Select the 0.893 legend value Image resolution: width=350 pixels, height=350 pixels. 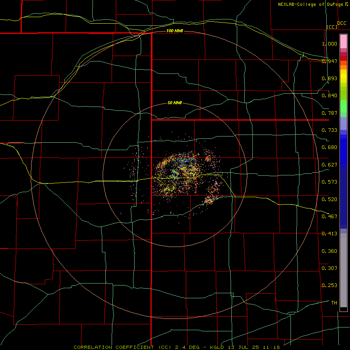click(329, 78)
